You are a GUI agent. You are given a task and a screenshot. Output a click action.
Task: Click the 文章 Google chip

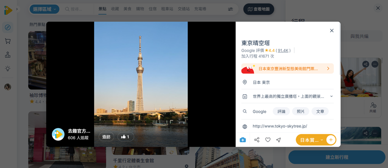(x=320, y=112)
